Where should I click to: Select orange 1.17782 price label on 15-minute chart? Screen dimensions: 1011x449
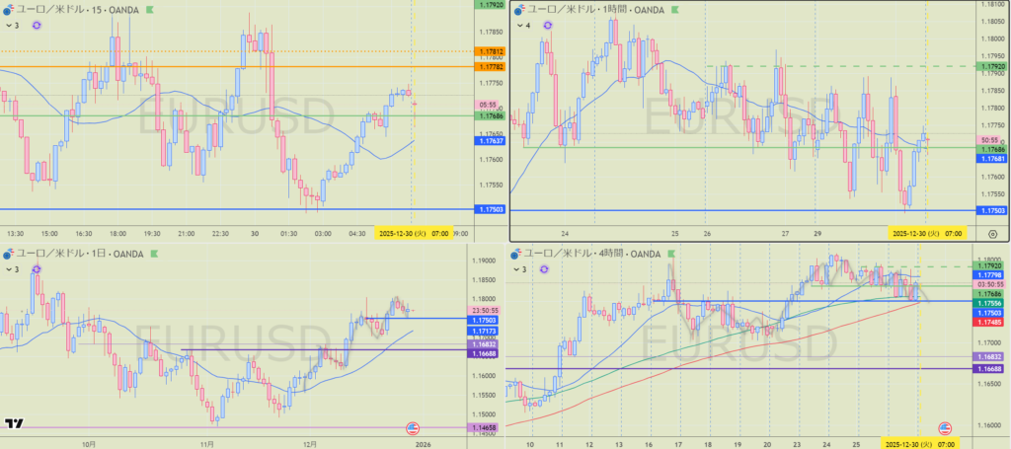pyautogui.click(x=490, y=66)
